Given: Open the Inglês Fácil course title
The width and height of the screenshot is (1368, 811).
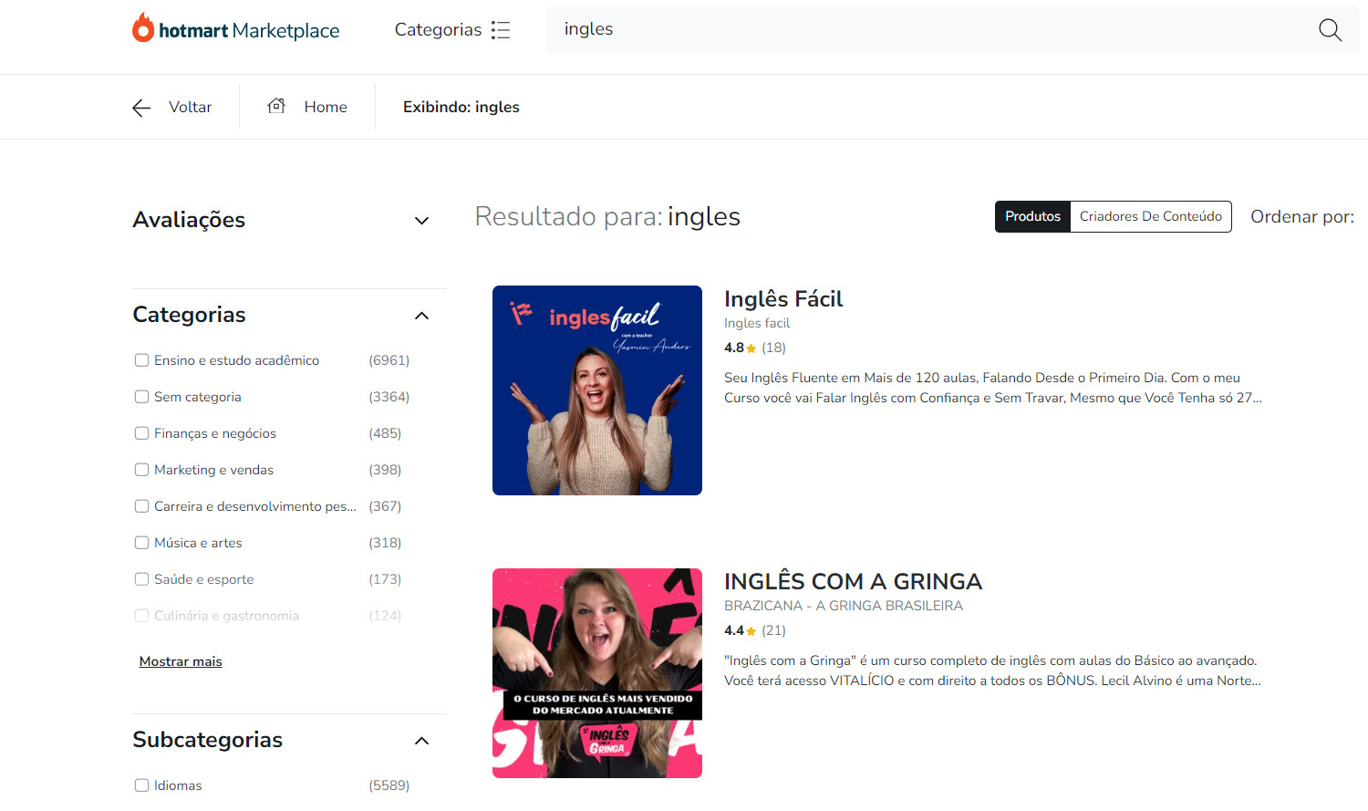Looking at the screenshot, I should 783,299.
